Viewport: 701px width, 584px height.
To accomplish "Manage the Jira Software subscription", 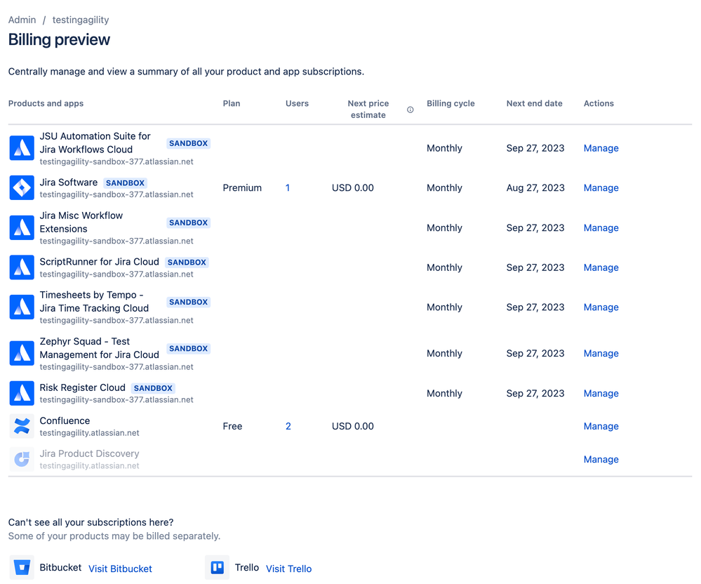I will 601,188.
